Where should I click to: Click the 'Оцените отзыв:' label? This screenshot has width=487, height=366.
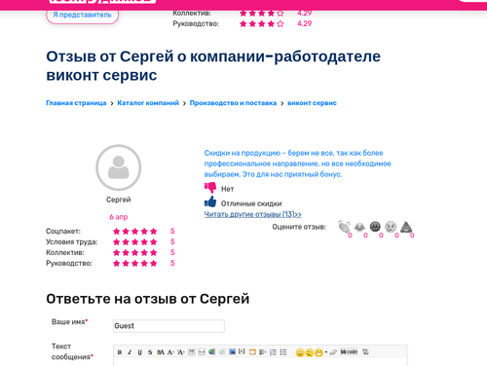point(299,227)
